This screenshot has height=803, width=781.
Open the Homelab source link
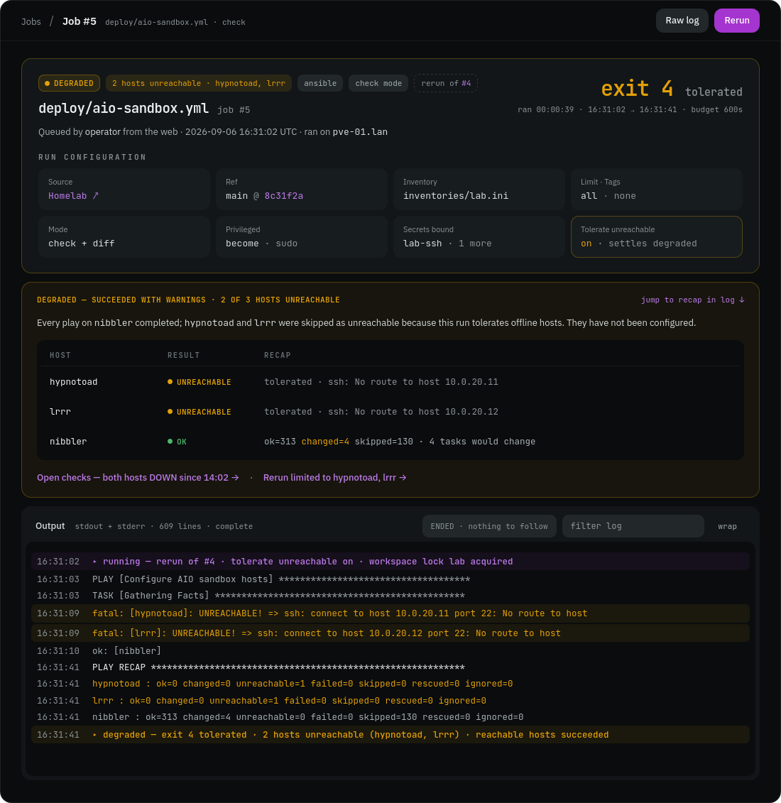[x=73, y=196]
